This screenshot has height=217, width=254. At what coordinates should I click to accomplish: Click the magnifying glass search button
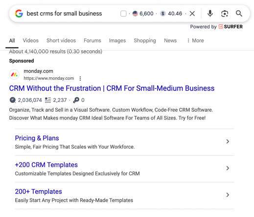(239, 14)
